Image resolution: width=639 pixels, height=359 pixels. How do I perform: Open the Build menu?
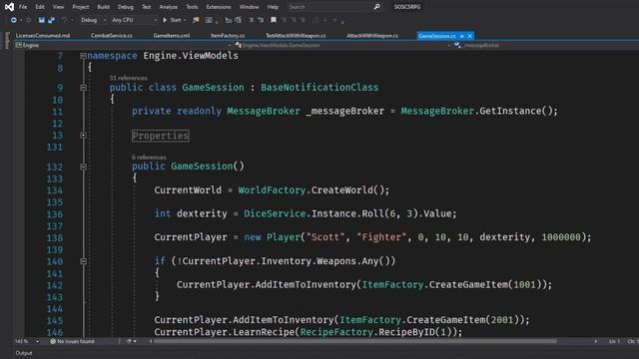103,7
